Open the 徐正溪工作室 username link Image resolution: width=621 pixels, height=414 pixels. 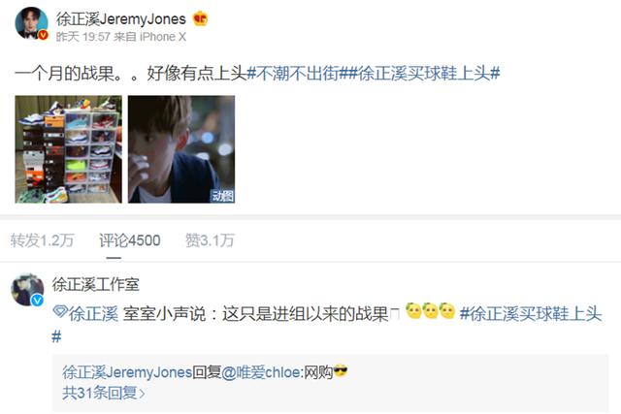coord(96,285)
